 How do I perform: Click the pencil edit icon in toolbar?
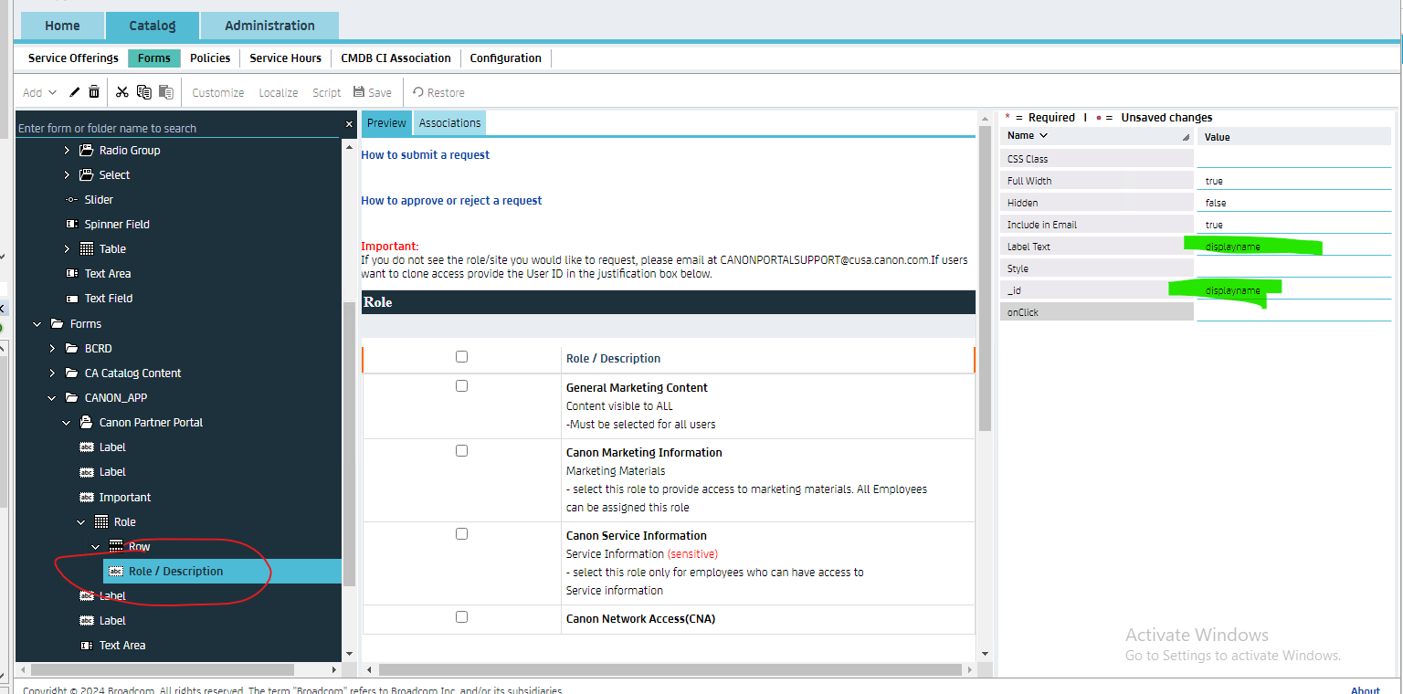(x=75, y=92)
